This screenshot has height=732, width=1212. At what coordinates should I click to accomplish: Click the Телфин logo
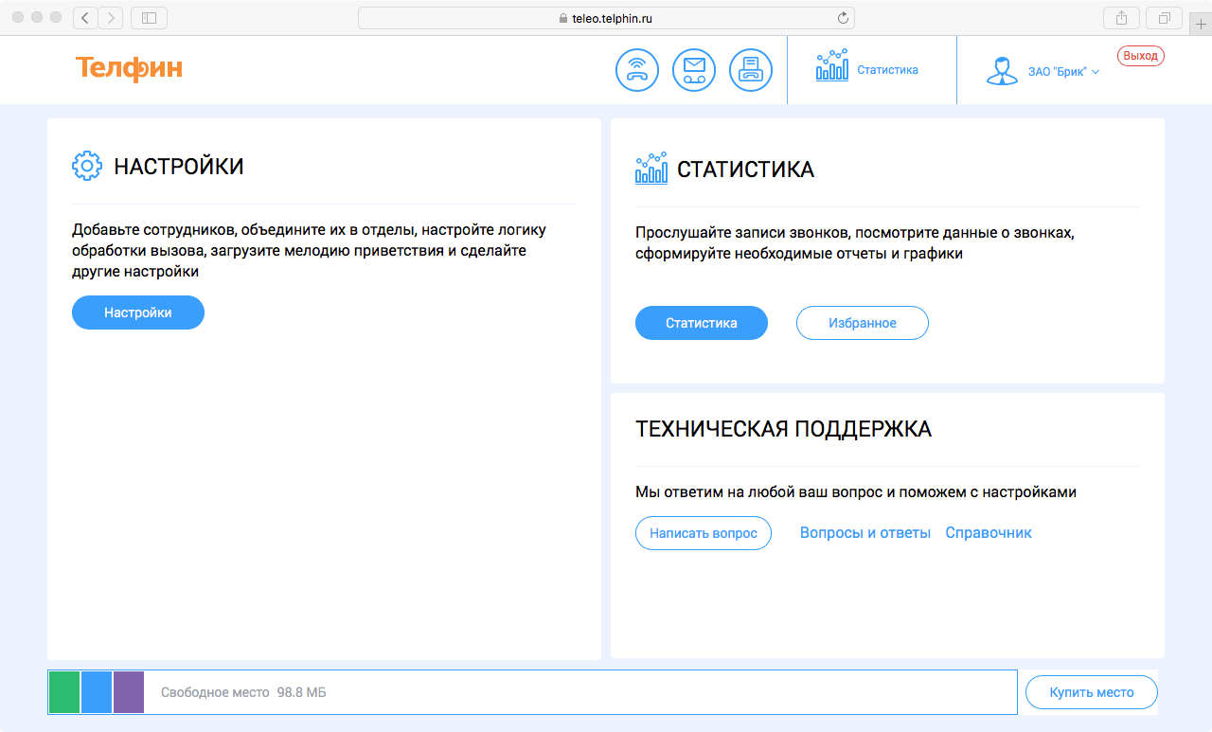[128, 69]
